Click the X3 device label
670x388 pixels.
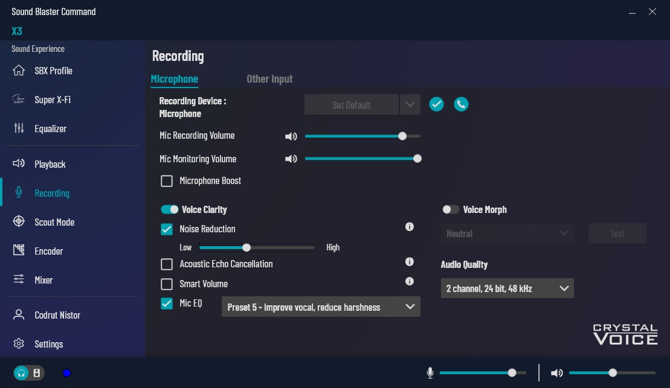tap(17, 31)
